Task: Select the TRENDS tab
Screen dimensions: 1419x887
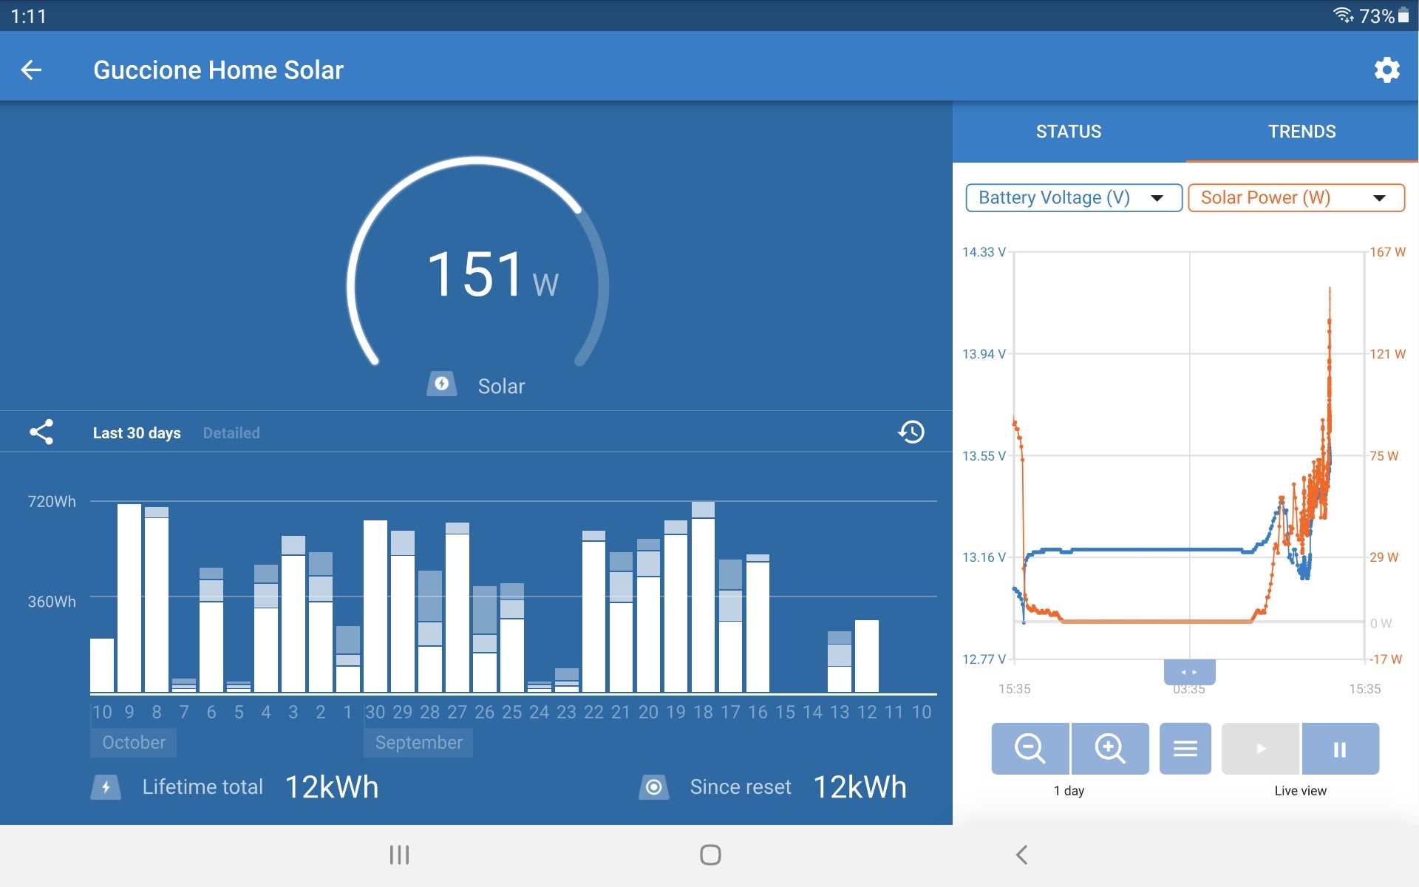Action: pyautogui.click(x=1301, y=132)
